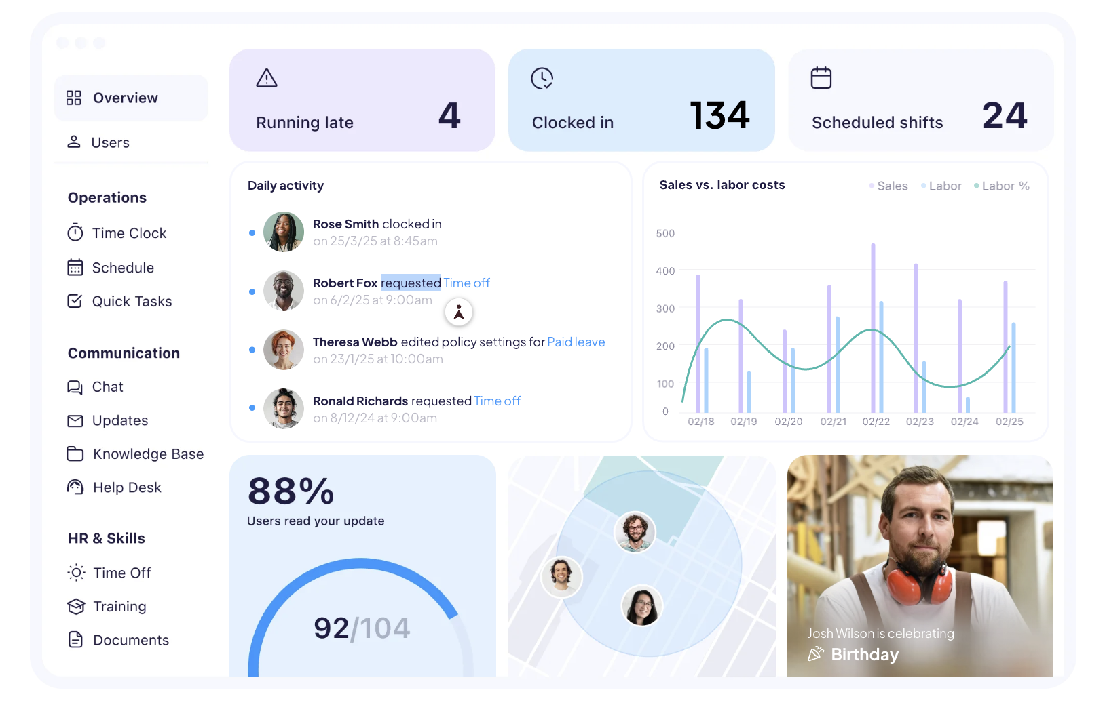
Task: Click curly-haired man's avatar on map
Action: tap(635, 532)
